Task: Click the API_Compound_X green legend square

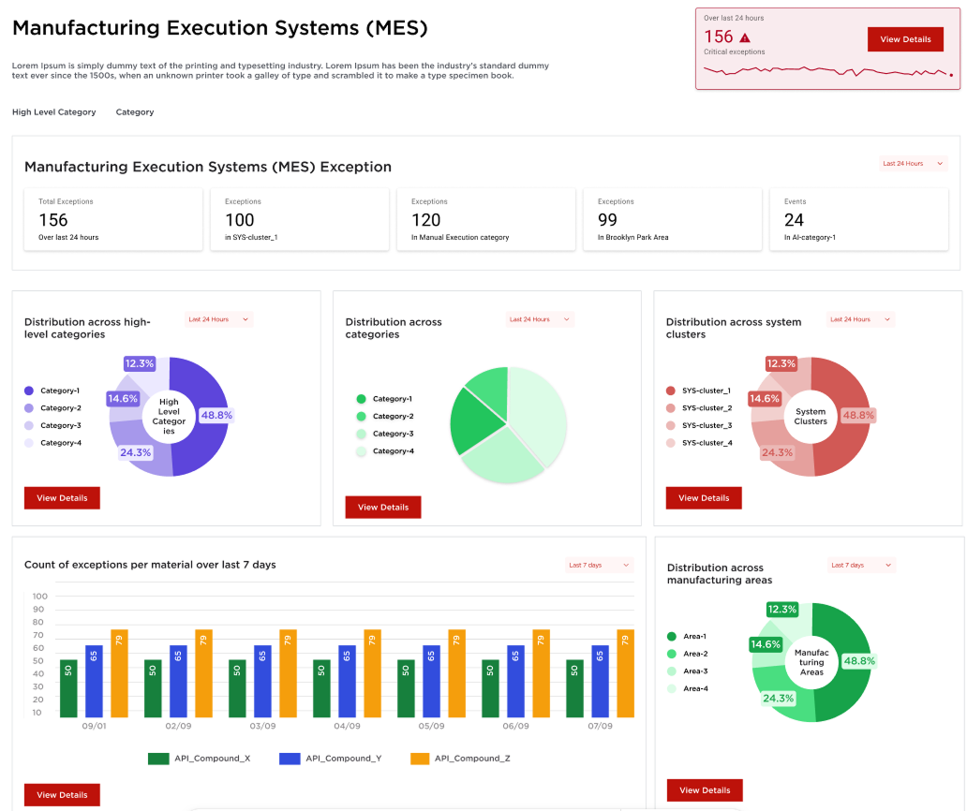Action: click(x=158, y=759)
